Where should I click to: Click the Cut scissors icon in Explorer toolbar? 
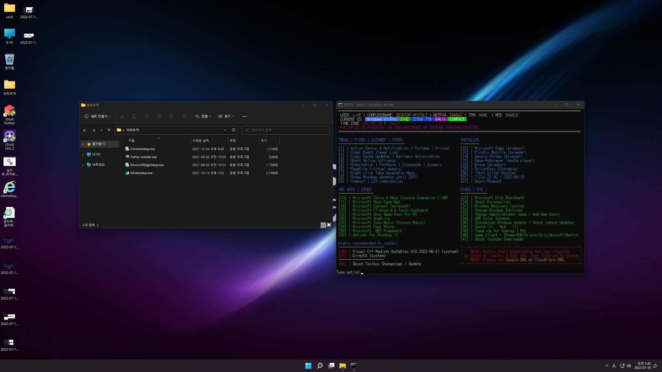coord(122,116)
